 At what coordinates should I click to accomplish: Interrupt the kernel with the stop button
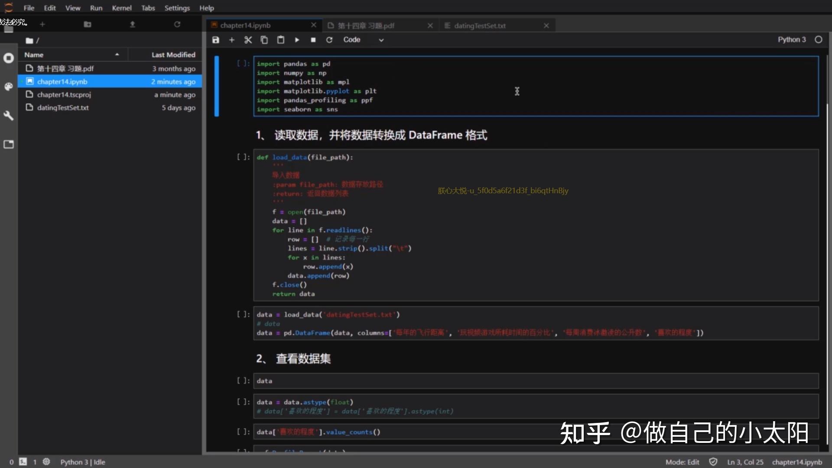click(x=313, y=40)
